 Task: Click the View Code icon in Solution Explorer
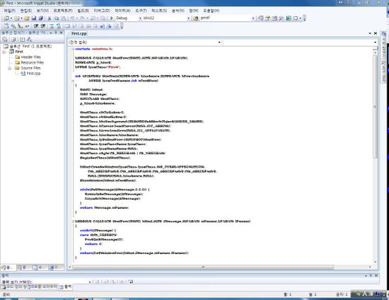point(23,40)
